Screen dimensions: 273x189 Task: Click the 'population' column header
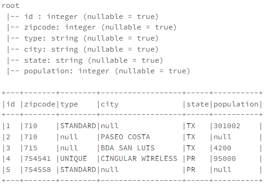tap(236, 104)
